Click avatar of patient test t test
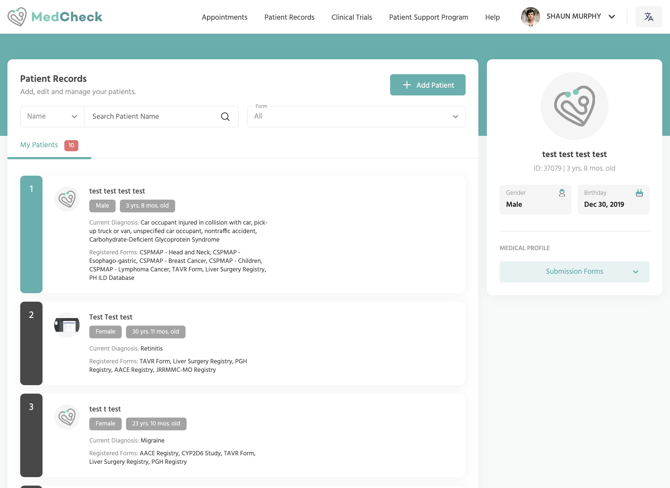The image size is (670, 488). point(67,417)
